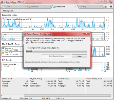The image size is (114, 100).
Task: Click the Threads count row
Action: point(15,83)
